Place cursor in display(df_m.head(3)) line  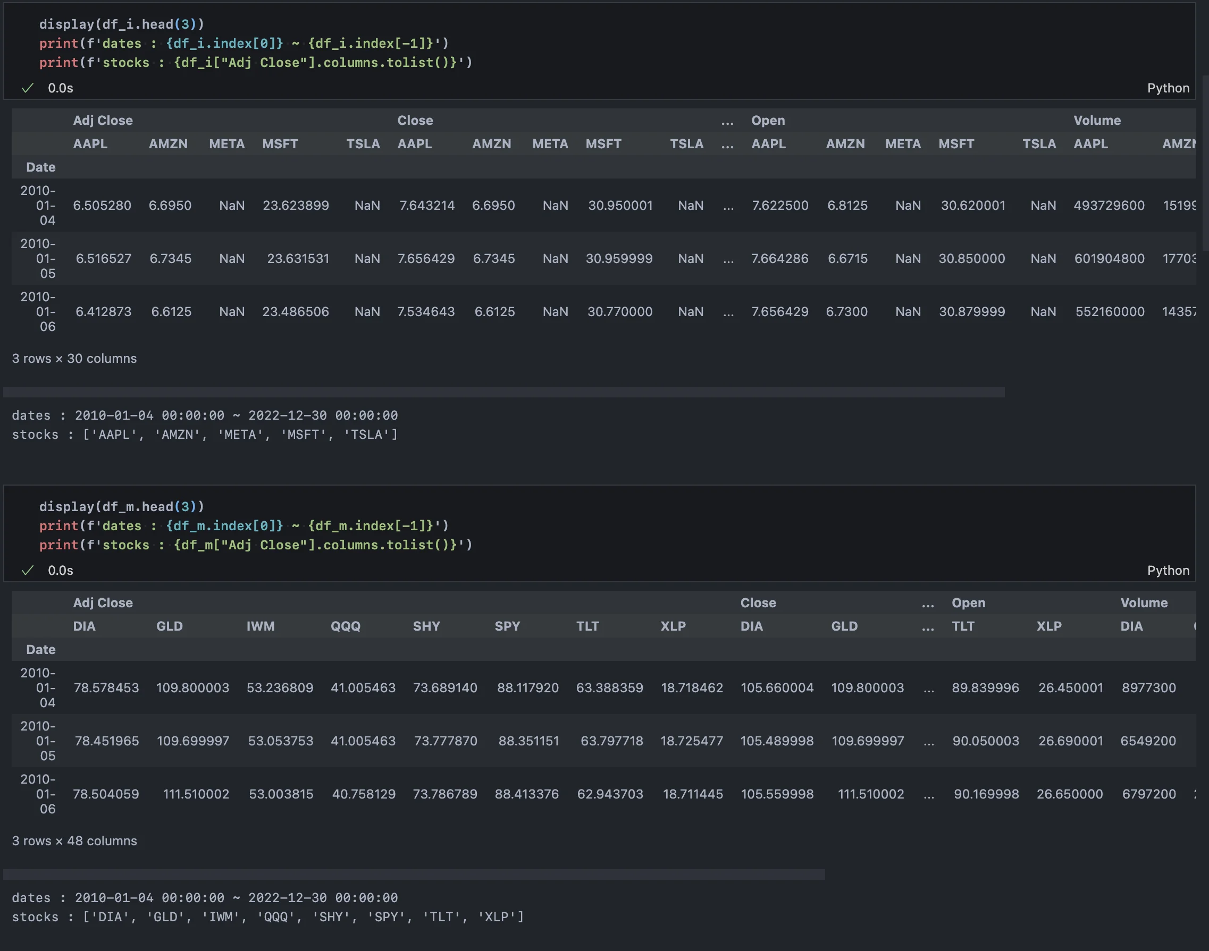(121, 507)
